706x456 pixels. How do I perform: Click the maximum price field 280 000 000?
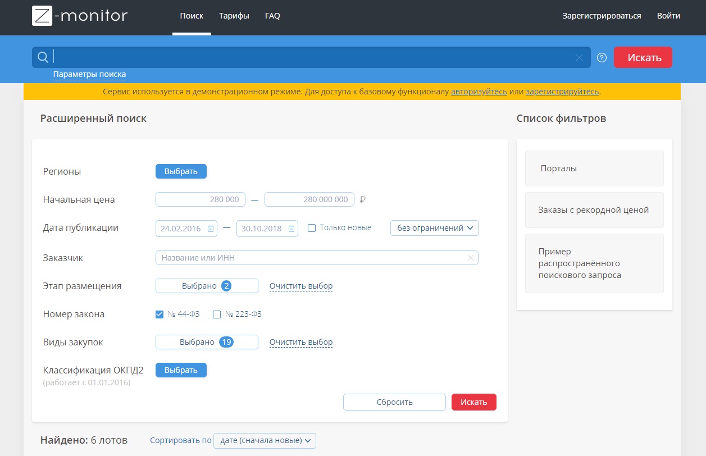pos(309,199)
